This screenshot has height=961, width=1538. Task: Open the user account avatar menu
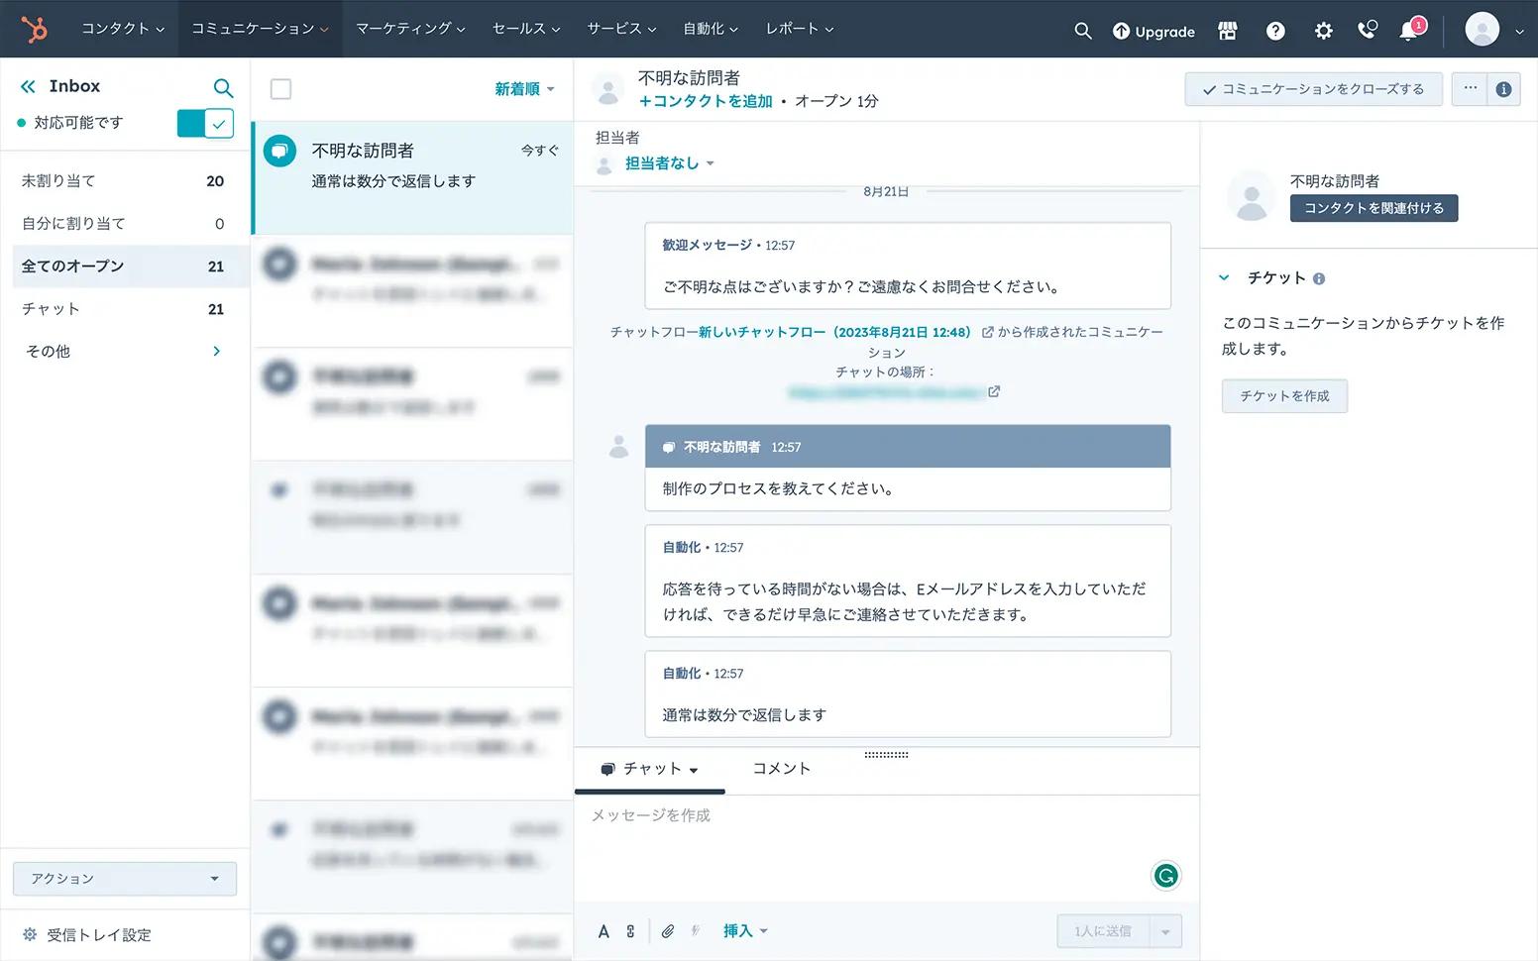tap(1494, 30)
